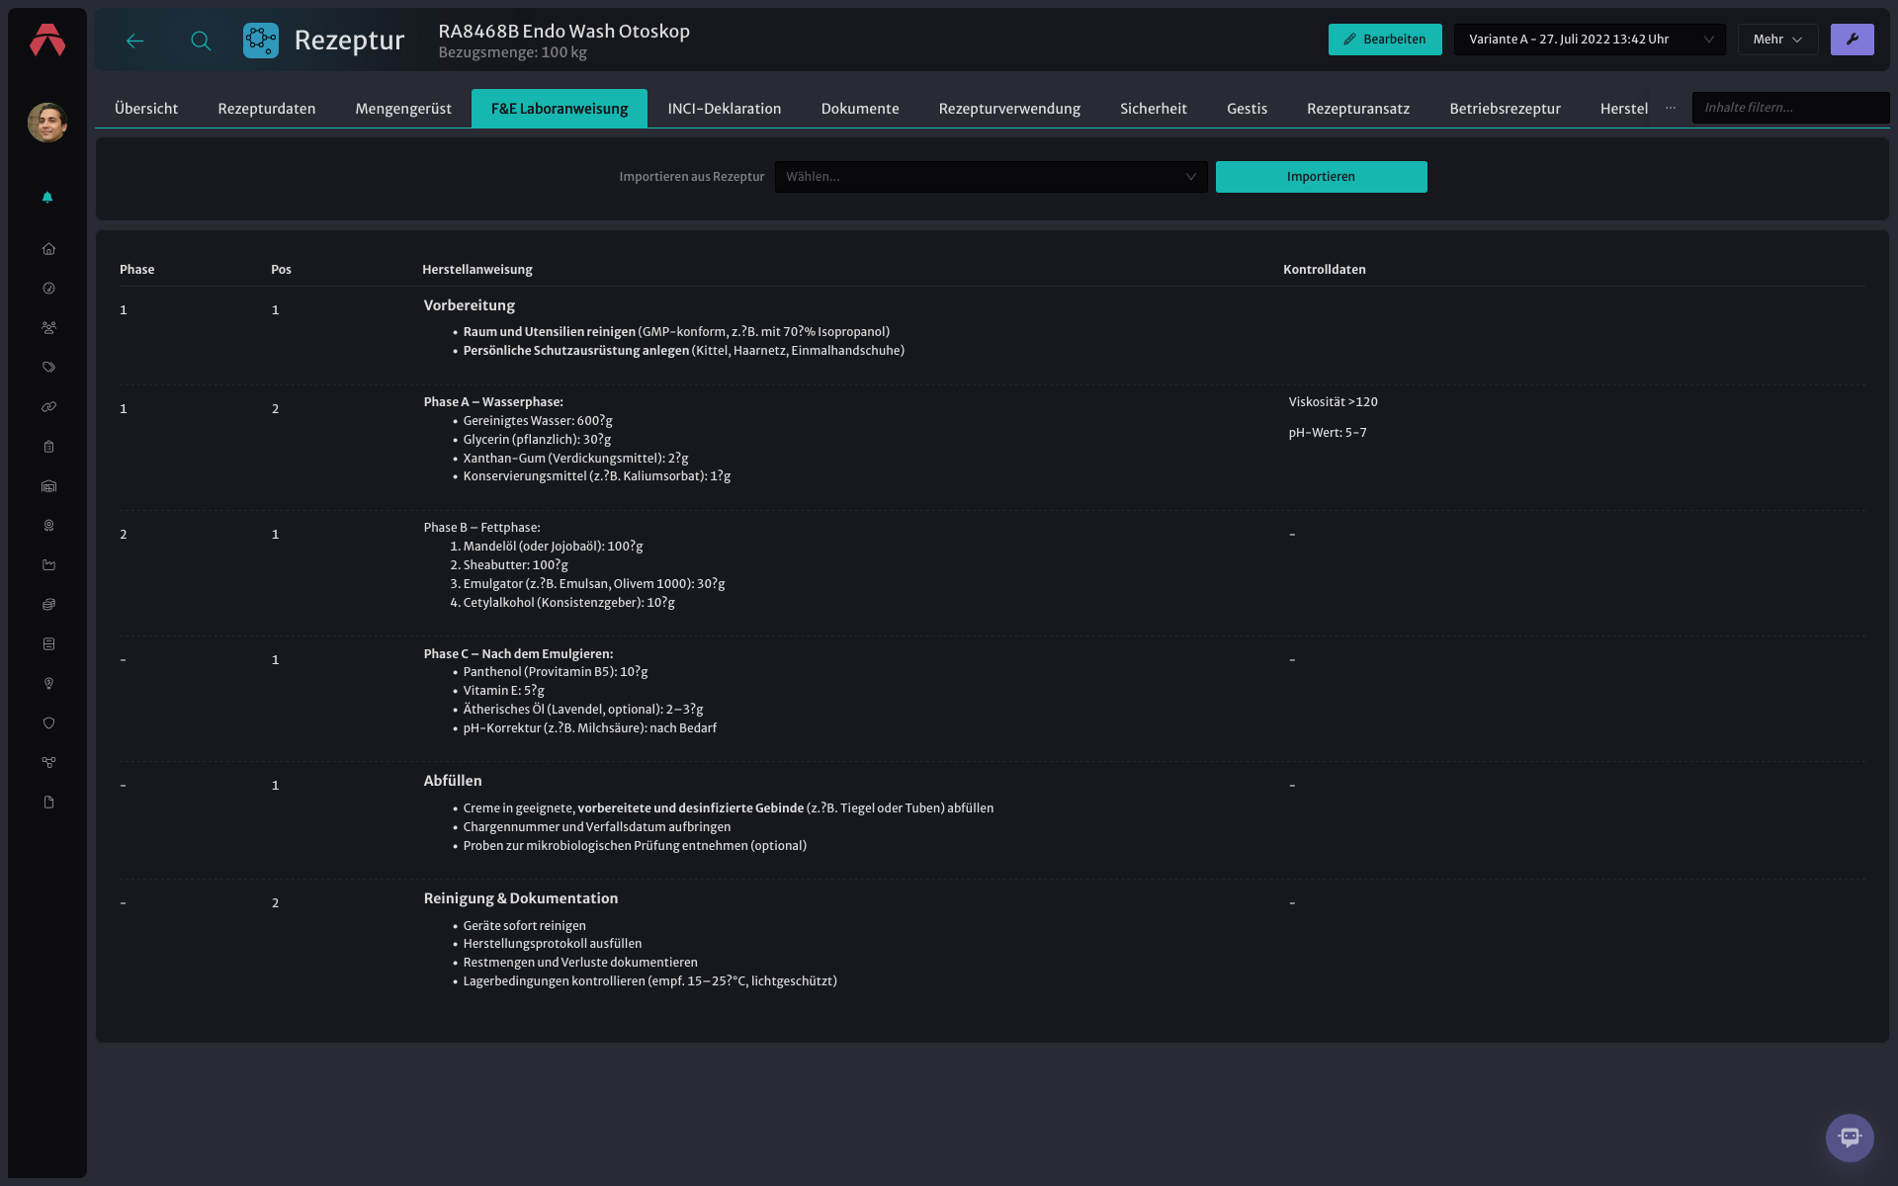
Task: Open the factory icon in sidebar
Action: [48, 565]
